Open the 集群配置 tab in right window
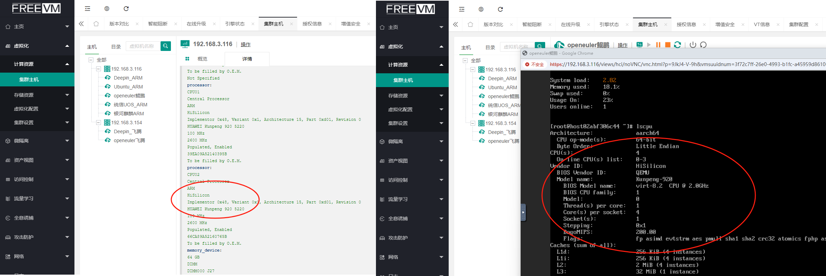The image size is (826, 276). tap(799, 24)
